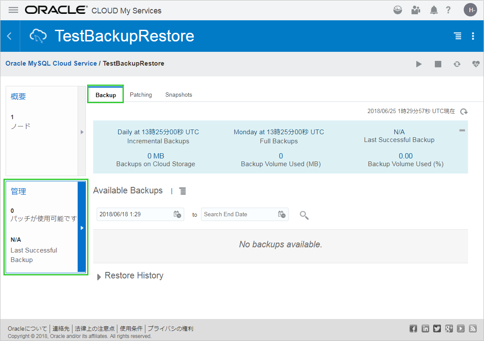Open 使用条件 footer link
484x341 pixels.
point(131,328)
